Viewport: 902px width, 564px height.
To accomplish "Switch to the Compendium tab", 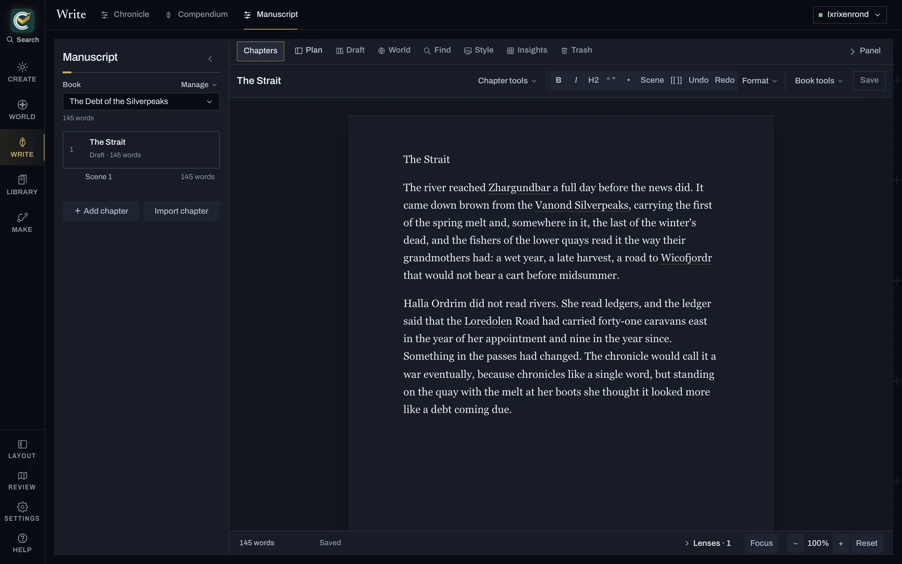I will (x=196, y=15).
